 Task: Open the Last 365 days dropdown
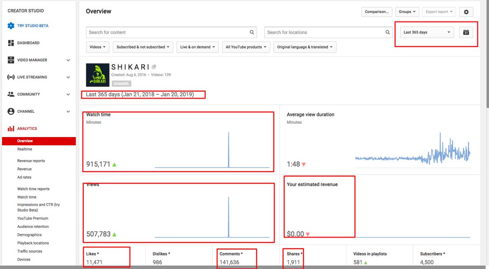tap(427, 32)
